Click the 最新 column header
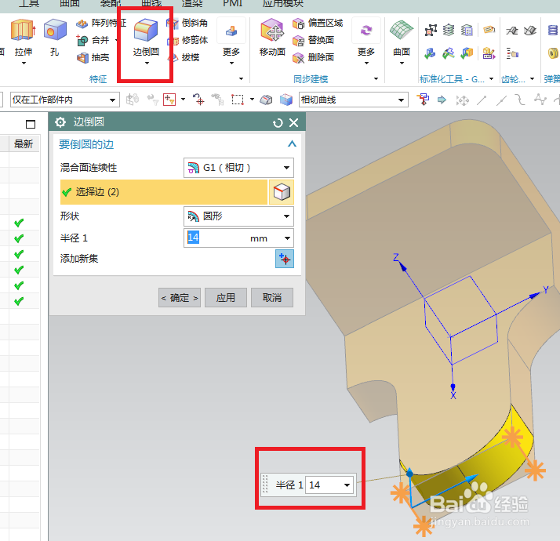The height and width of the screenshot is (541, 560). pyautogui.click(x=24, y=144)
